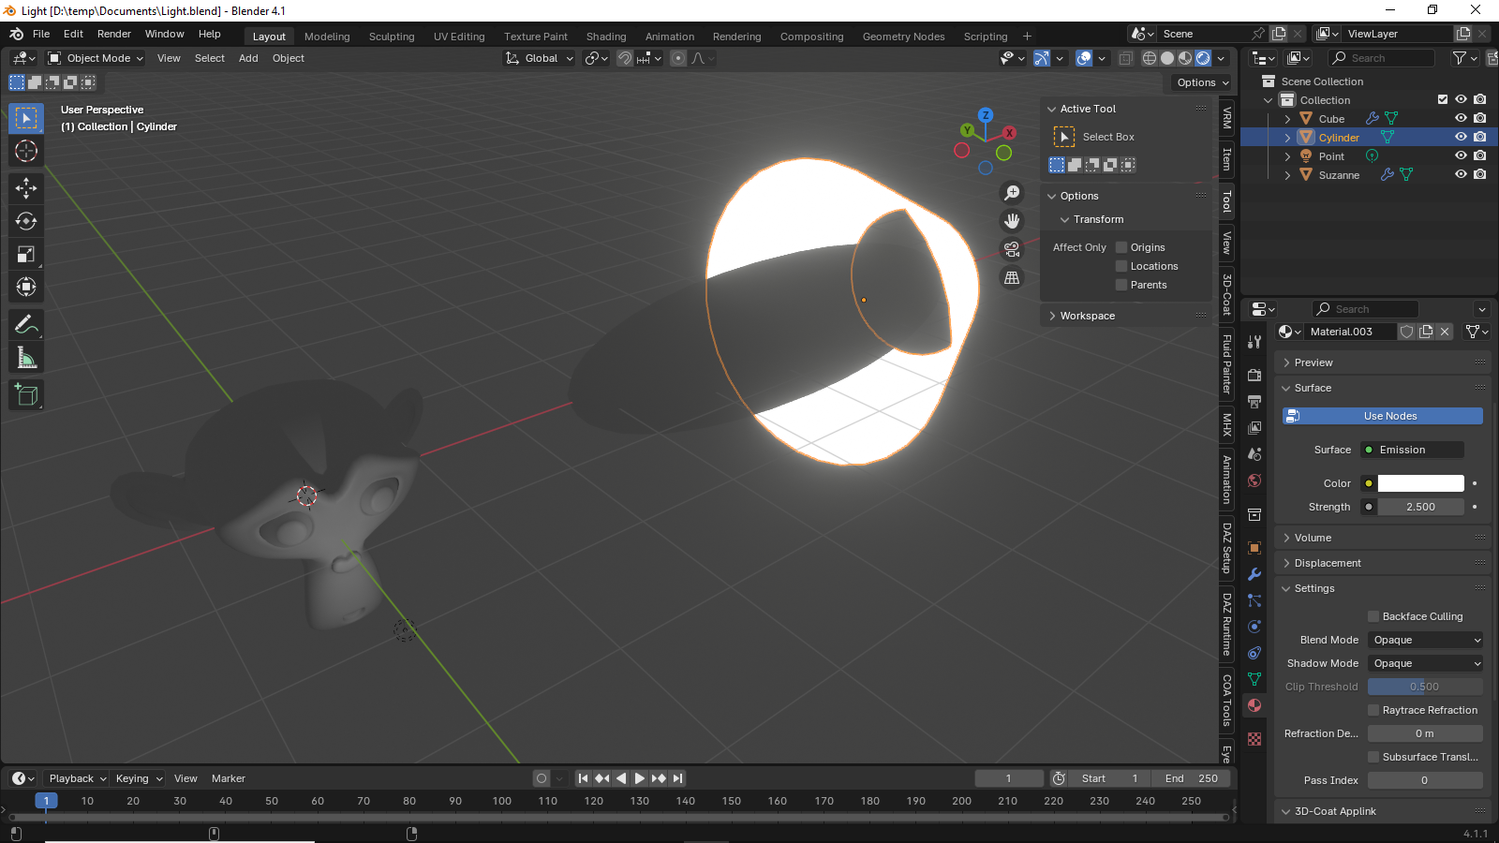Image resolution: width=1499 pixels, height=843 pixels.
Task: Play the animation forward
Action: click(640, 778)
